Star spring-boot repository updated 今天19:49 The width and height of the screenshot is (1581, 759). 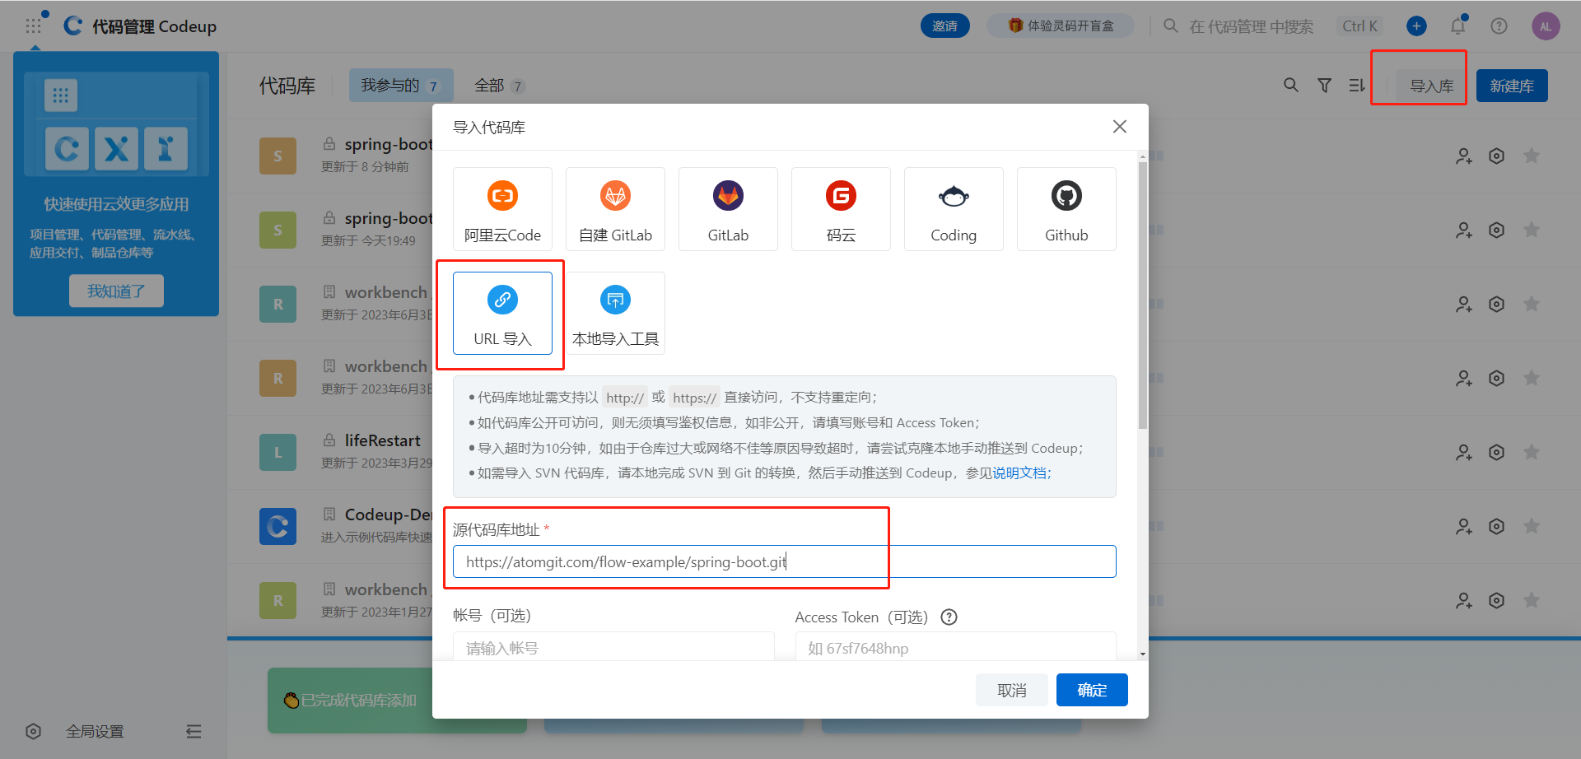click(1532, 230)
